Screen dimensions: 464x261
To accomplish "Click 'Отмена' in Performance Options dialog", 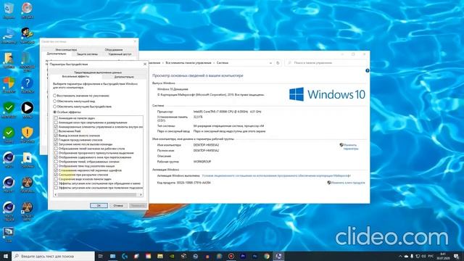I will point(118,205).
